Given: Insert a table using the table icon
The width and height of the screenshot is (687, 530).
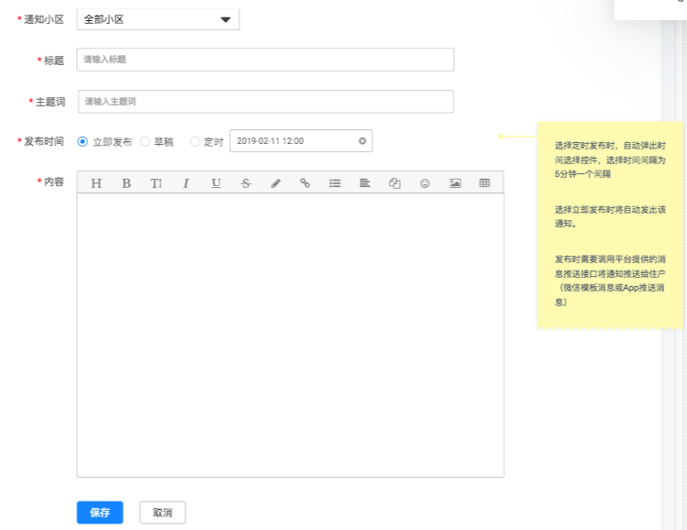Looking at the screenshot, I should coord(484,183).
